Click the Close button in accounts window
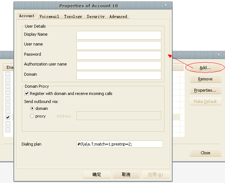 coord(205,153)
